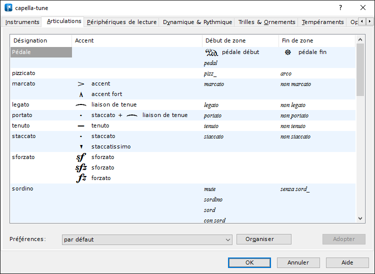The image size is (375, 274).
Task: Select the marcato designation
Action: pos(23,83)
